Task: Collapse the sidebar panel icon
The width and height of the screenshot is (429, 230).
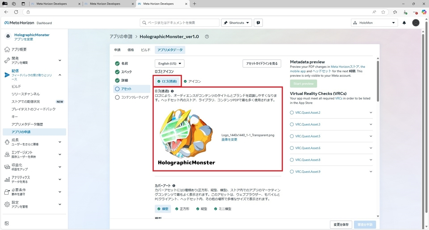Action: (6, 224)
